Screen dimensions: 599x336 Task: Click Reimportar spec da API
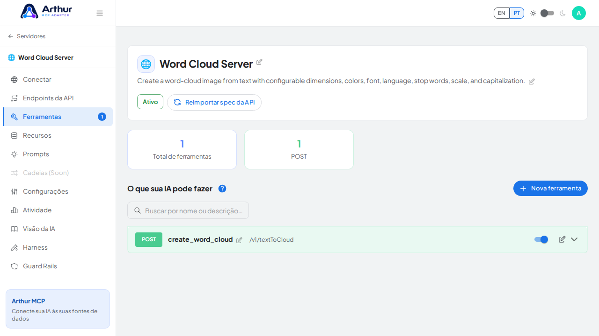[214, 102]
